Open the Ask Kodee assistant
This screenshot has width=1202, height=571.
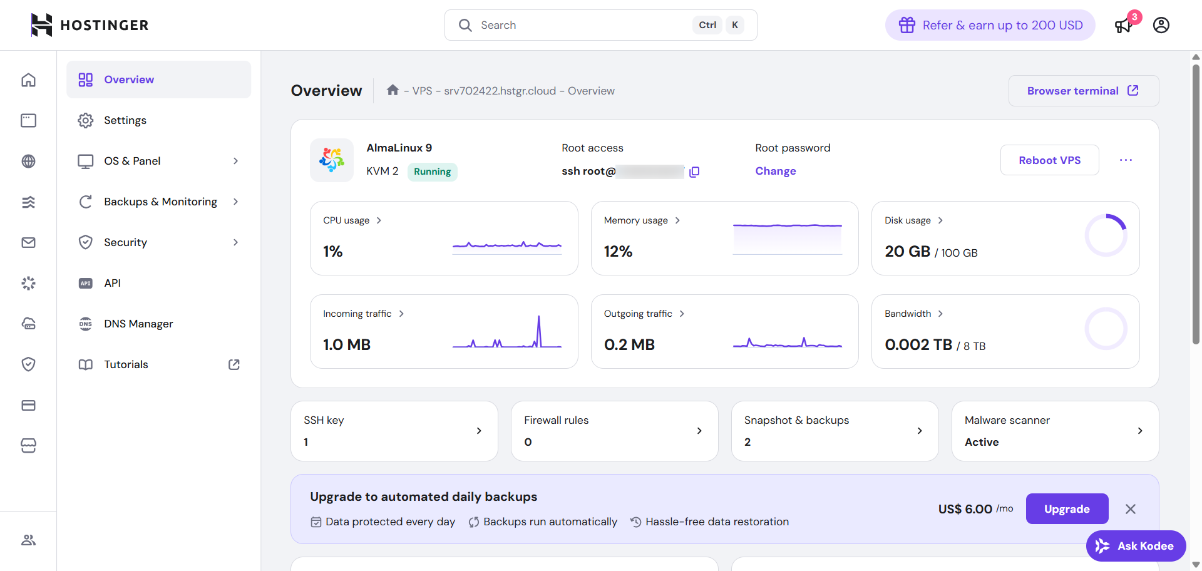click(1136, 546)
